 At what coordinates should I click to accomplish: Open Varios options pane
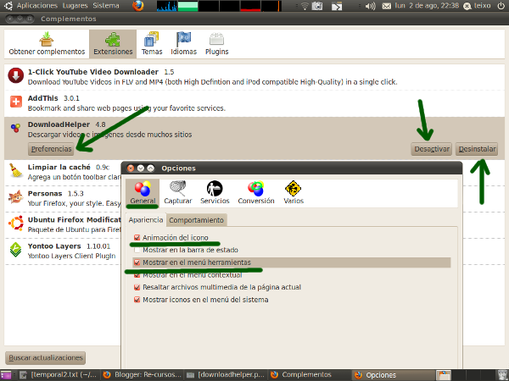pos(294,193)
